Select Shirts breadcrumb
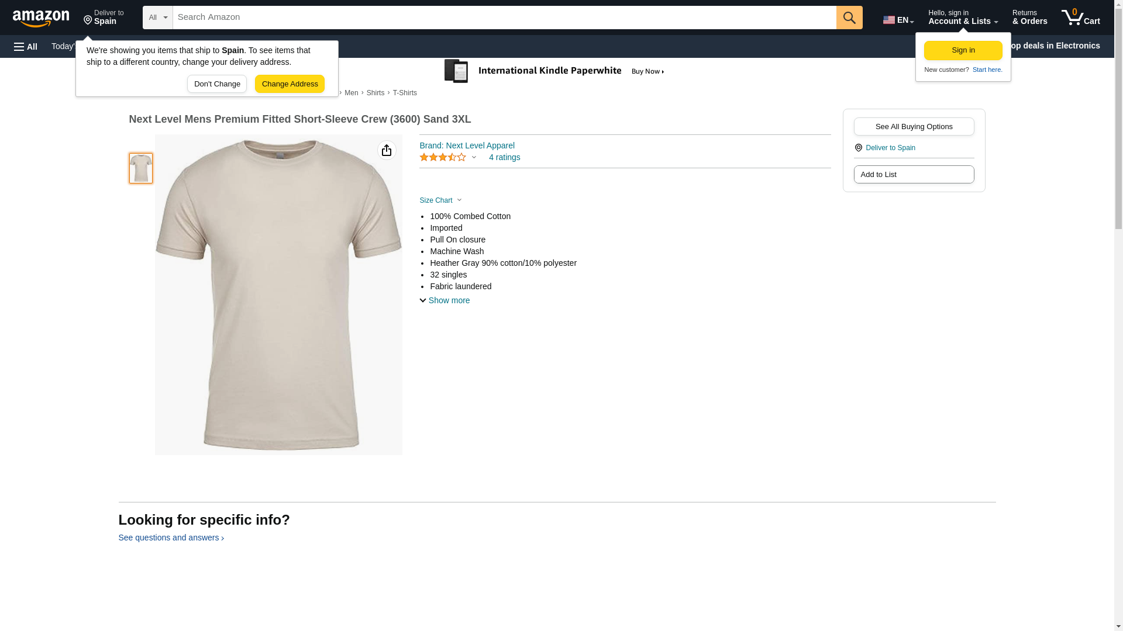This screenshot has width=1123, height=631. point(375,93)
